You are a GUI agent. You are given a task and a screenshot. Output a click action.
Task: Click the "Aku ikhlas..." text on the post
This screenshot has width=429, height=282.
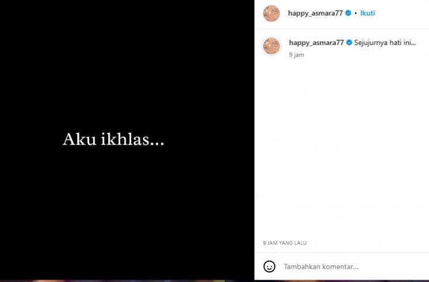(x=113, y=139)
